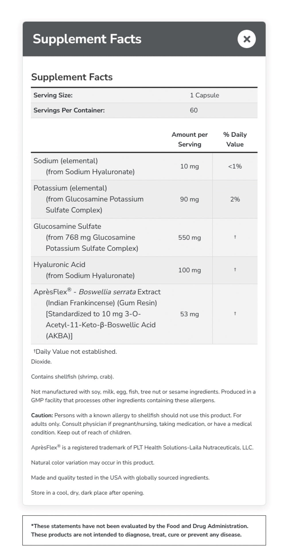Viewport: 287px width, 556px height.
Task: Select the Potassium (elemental) row name
Action: (70, 188)
